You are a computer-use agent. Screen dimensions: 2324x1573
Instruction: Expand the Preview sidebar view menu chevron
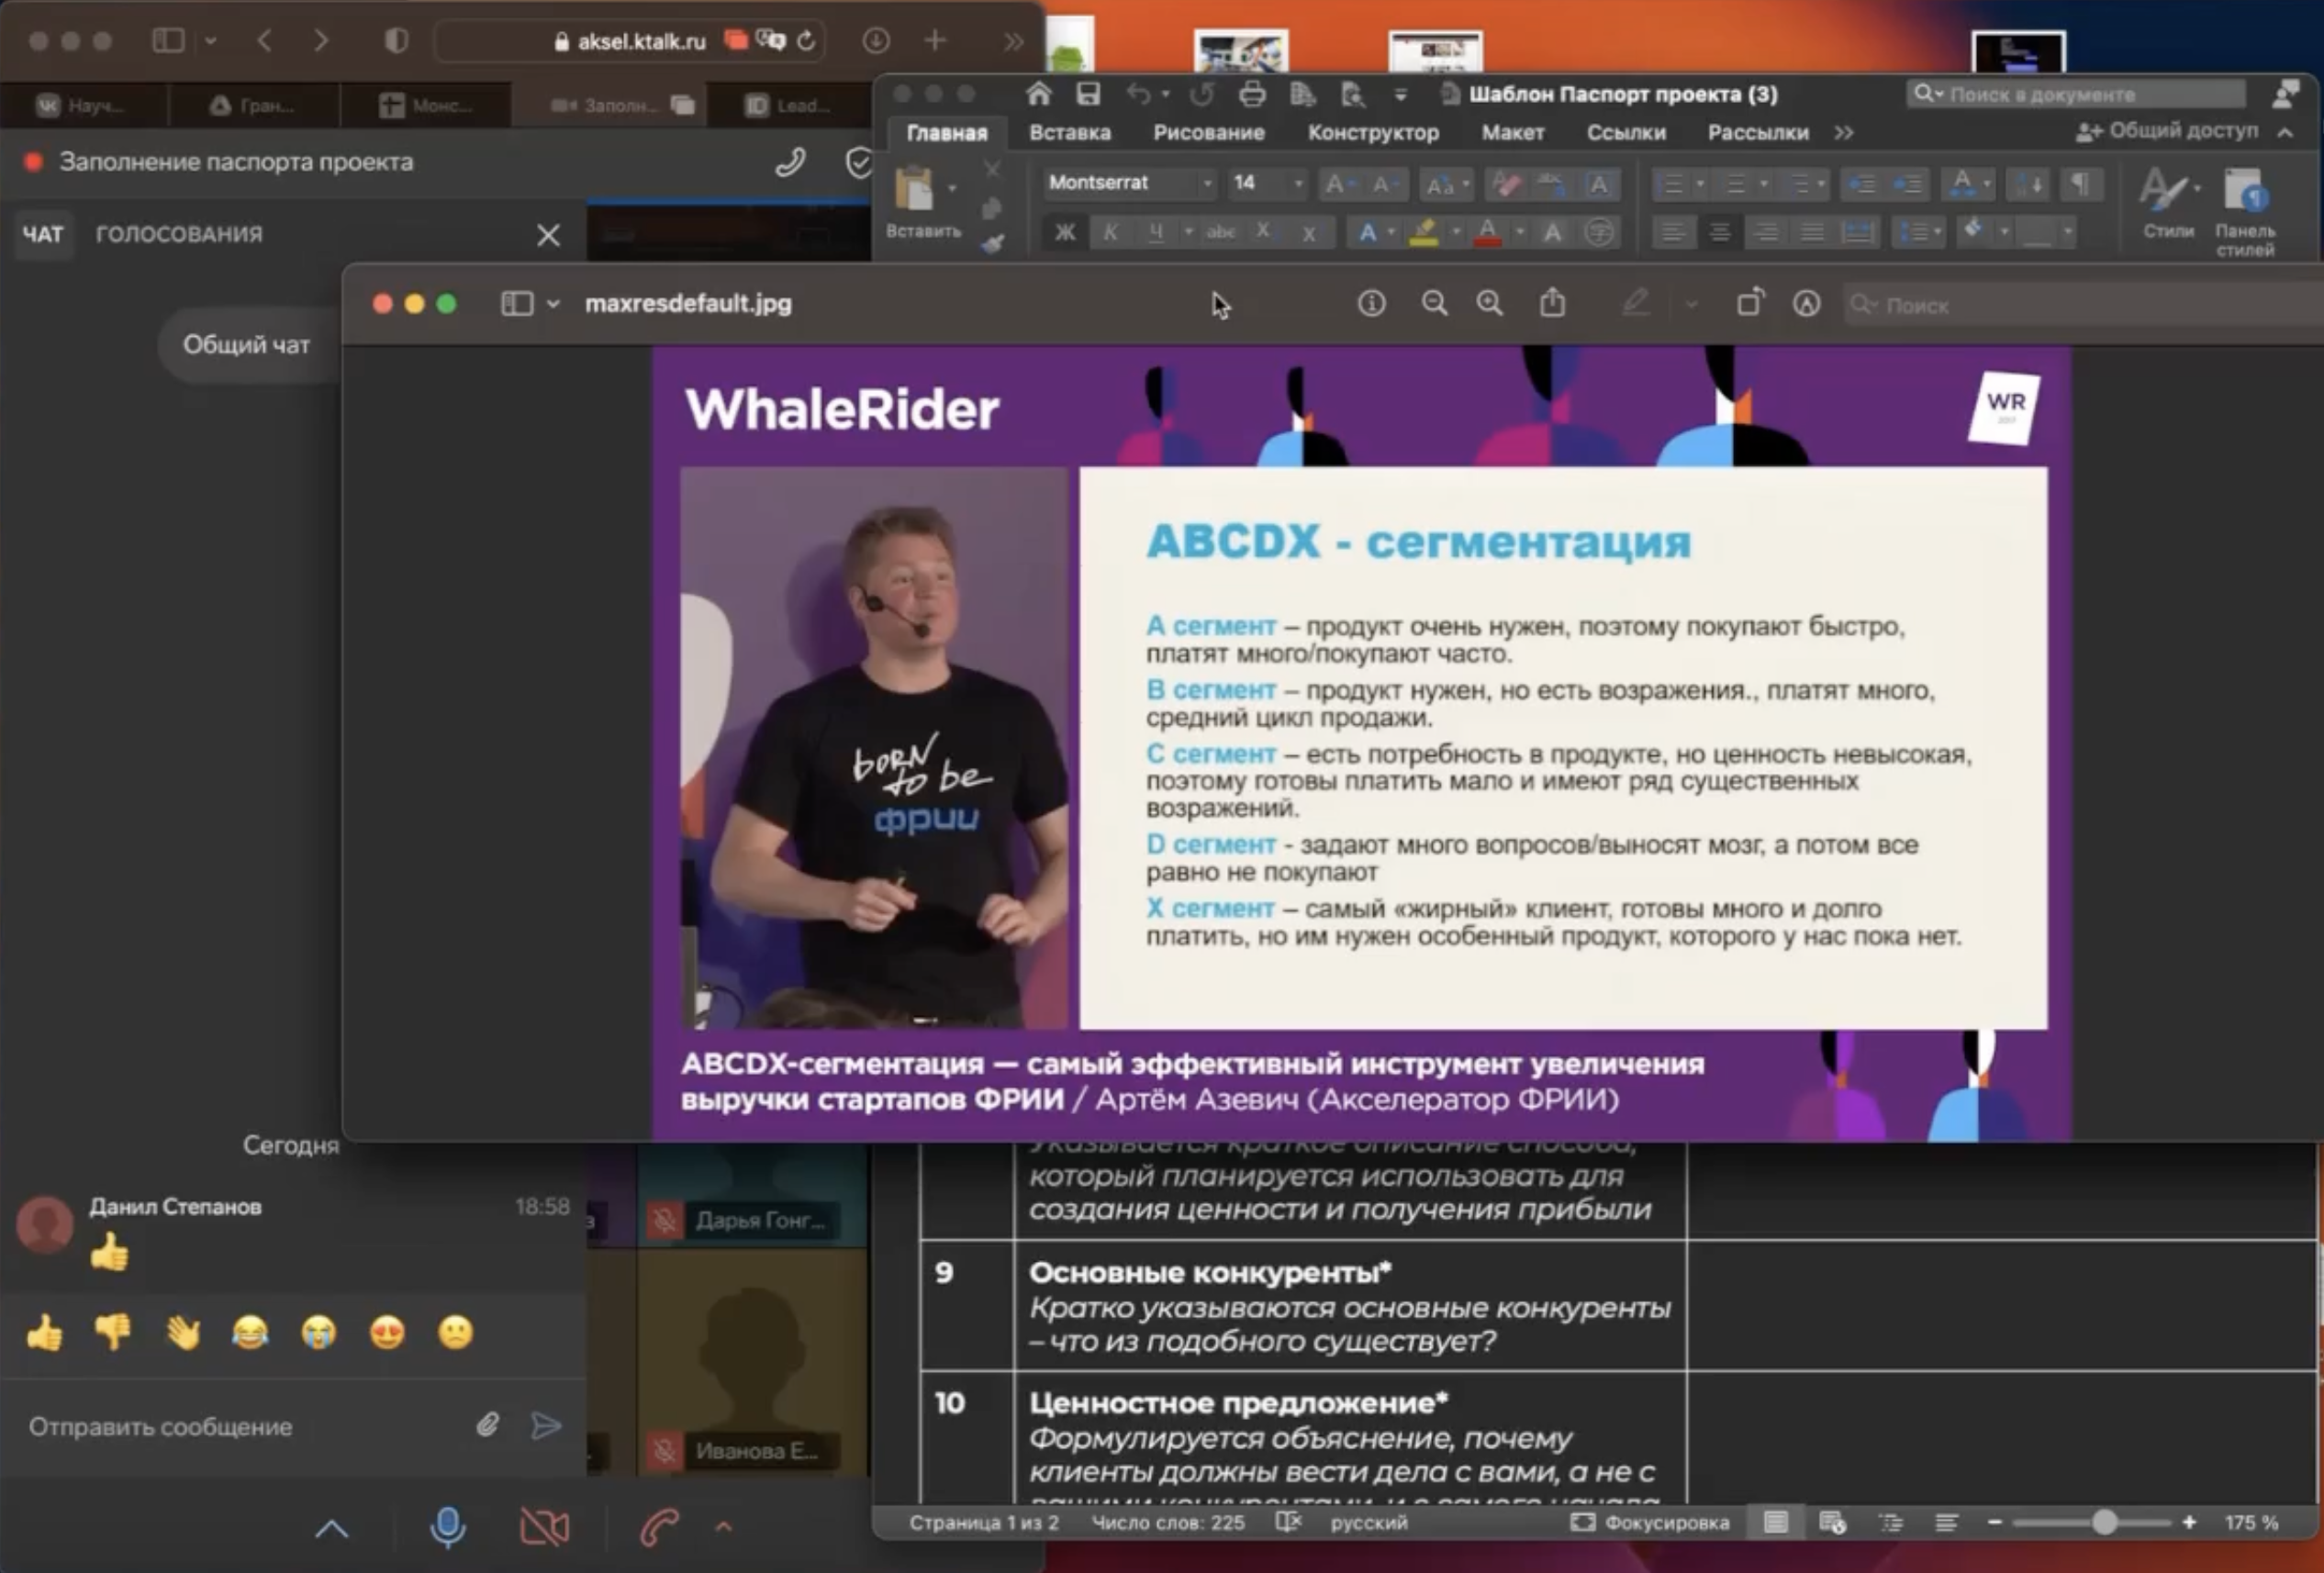point(553,304)
